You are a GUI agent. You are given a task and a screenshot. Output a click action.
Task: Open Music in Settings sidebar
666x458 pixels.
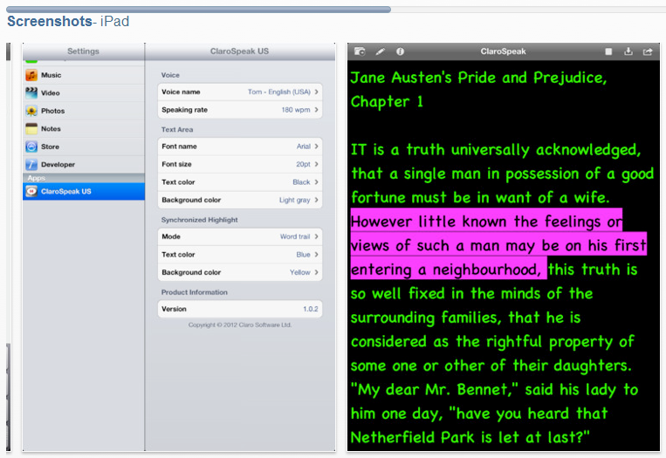pyautogui.click(x=51, y=76)
